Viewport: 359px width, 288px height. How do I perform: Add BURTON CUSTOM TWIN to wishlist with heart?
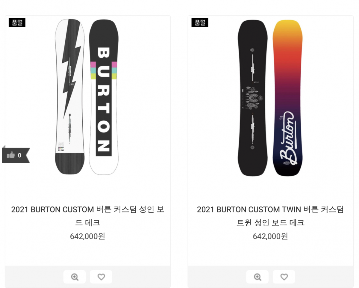(x=284, y=277)
